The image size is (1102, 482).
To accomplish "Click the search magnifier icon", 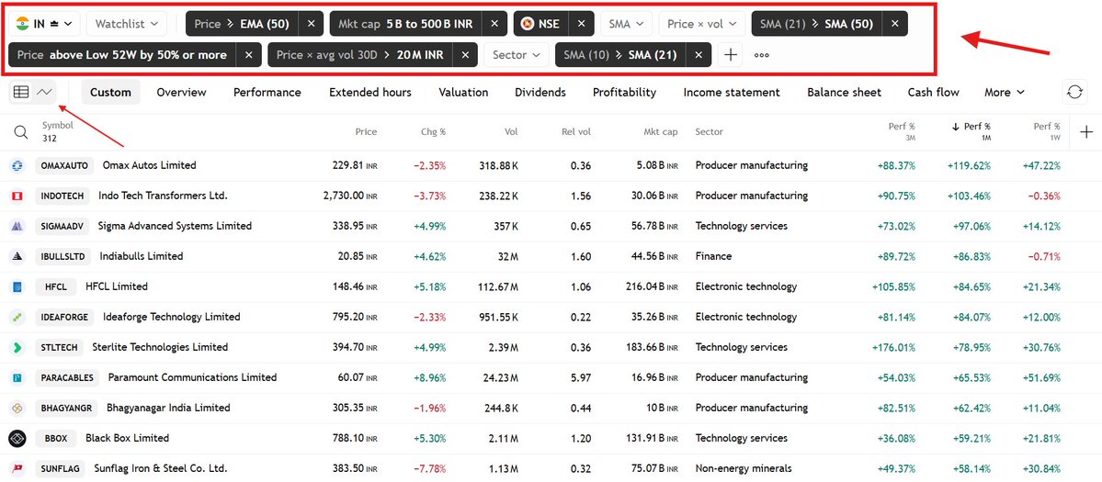I will coord(21,132).
